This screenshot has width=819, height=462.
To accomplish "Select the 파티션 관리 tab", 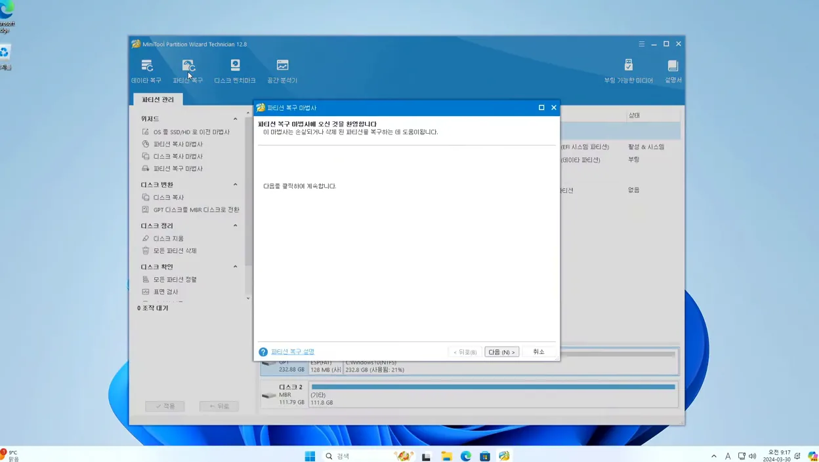I will (158, 100).
